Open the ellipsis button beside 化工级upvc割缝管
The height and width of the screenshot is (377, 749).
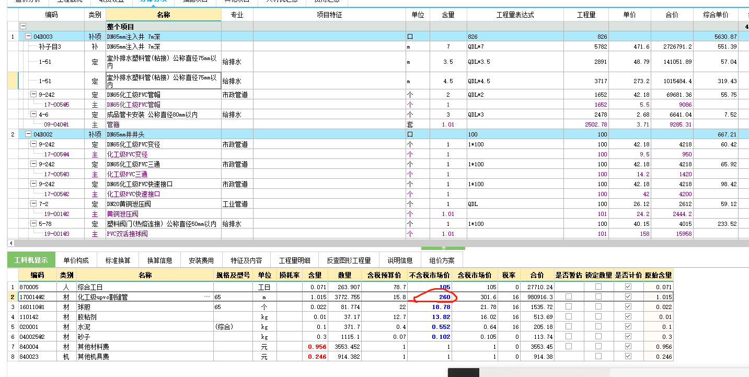coord(206,296)
